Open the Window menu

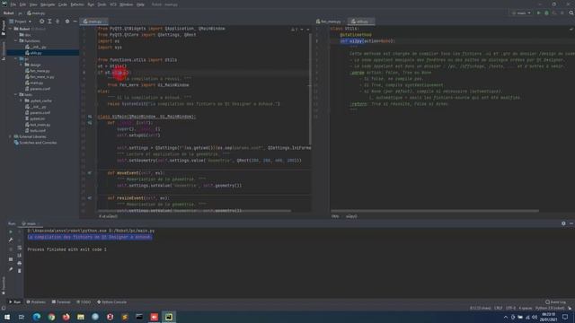point(127,4)
